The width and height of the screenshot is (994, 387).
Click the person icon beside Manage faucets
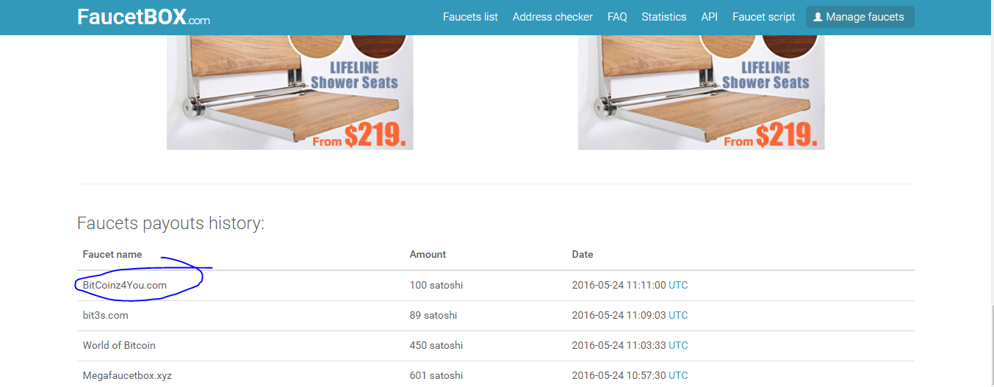tap(818, 17)
